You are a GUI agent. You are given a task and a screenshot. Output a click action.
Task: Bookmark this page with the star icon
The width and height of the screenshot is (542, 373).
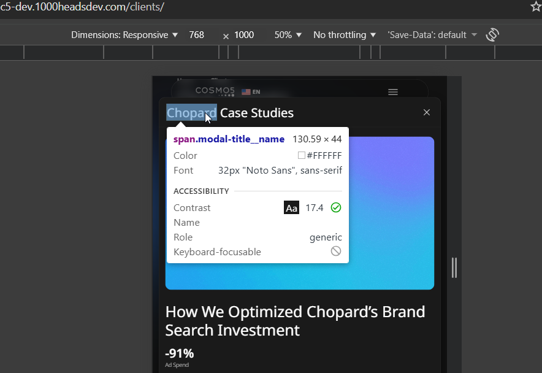coord(535,7)
